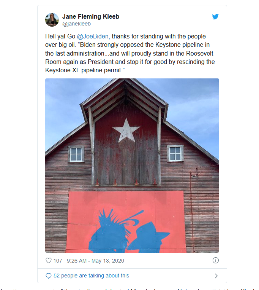
Task: Open Jane Fleming Kleeb's profile avatar
Action: coord(52,20)
